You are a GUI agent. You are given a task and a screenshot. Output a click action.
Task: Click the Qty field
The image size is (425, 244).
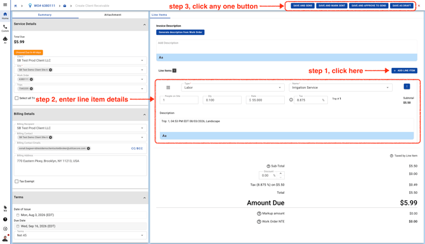click(x=222, y=100)
